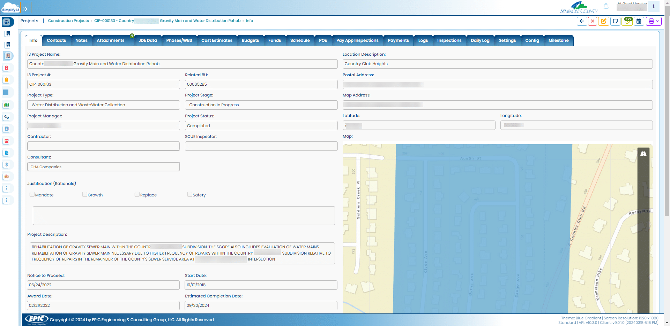
Task: Click the orange edit pencil icon
Action: click(603, 21)
